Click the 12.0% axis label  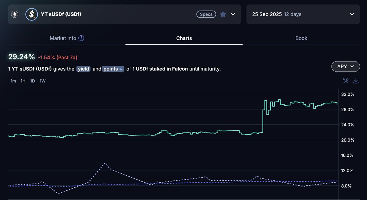coord(347,170)
